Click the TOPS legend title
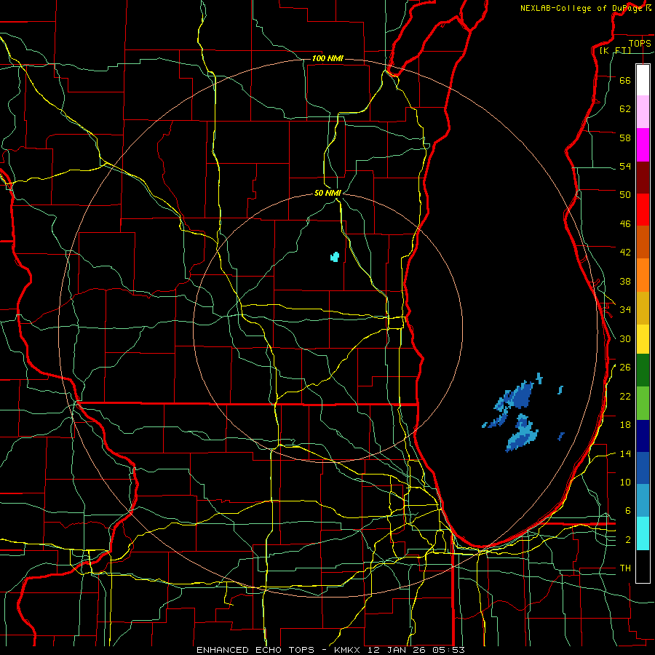The height and width of the screenshot is (655, 655). [640, 43]
